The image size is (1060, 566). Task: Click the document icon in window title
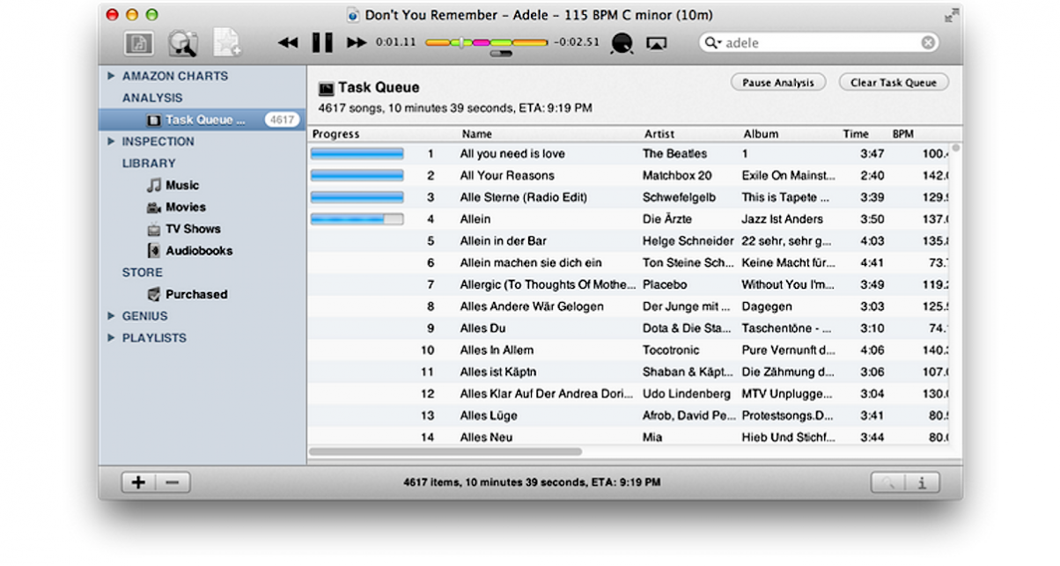354,15
